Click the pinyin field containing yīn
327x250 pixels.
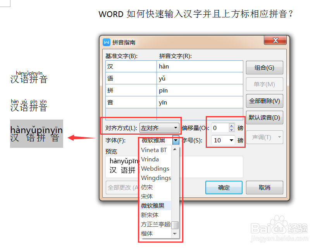[200, 102]
